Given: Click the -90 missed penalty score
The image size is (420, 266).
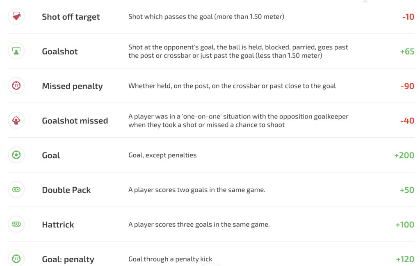Looking at the screenshot, I should pos(407,86).
